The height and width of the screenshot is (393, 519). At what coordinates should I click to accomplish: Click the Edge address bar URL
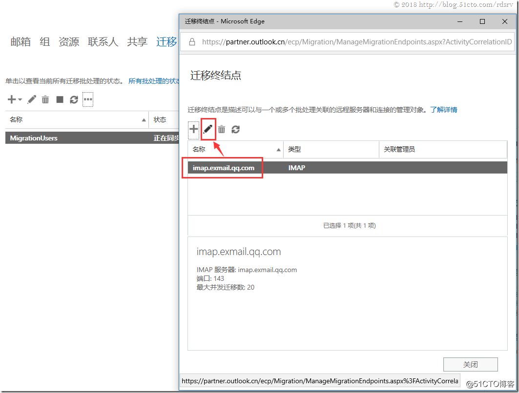(x=357, y=42)
